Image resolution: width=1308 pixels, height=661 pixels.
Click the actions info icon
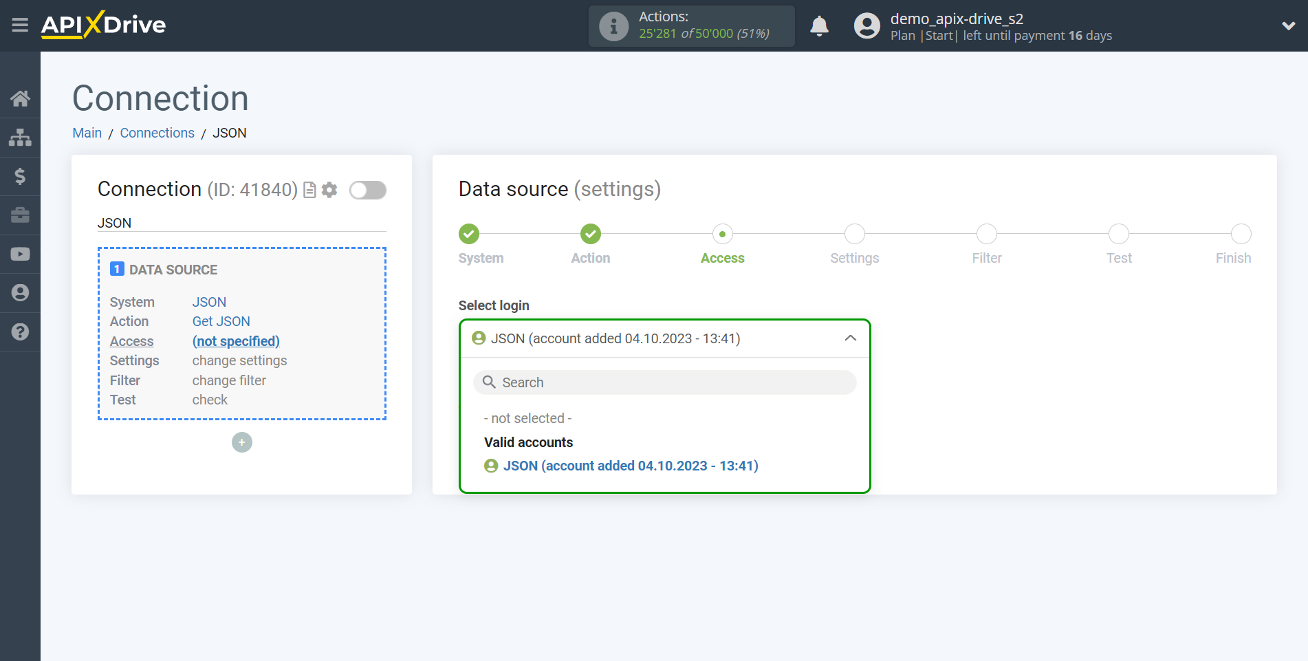pos(613,26)
